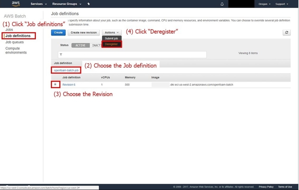Open the openfoam-batch-job link

click(66, 70)
